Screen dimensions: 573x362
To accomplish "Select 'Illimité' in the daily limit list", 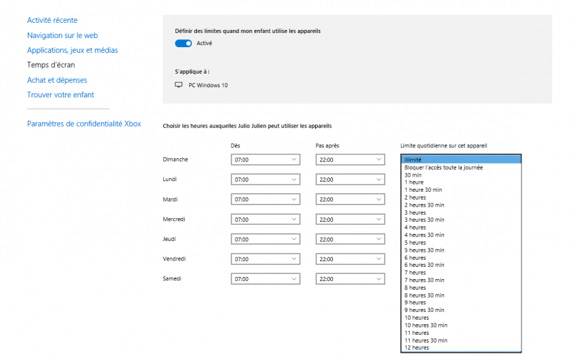I will (x=413, y=160).
